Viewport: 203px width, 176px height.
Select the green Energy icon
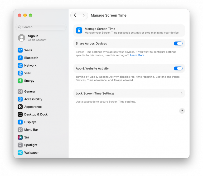click(20, 81)
